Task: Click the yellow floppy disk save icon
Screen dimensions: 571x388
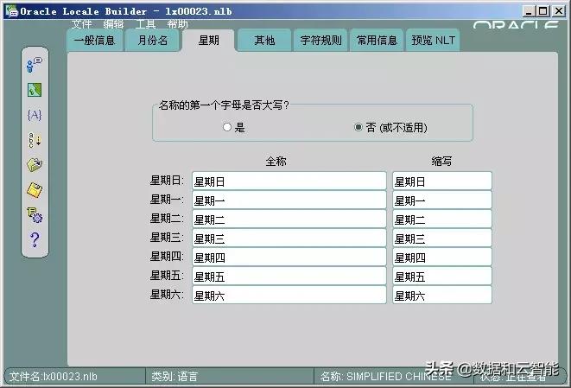Action: click(x=35, y=190)
